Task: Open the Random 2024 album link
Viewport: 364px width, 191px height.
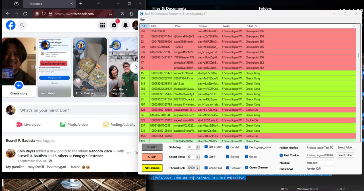Action: [x=100, y=151]
